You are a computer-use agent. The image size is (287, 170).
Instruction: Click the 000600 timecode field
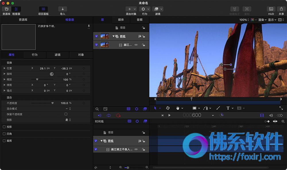[x=192, y=115]
